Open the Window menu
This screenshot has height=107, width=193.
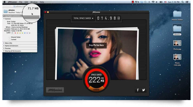[34, 2]
